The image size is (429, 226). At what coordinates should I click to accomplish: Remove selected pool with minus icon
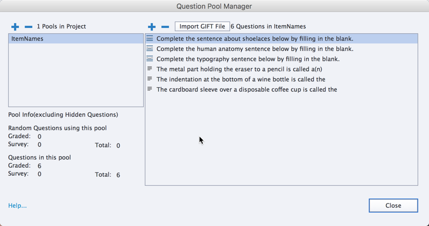click(28, 26)
